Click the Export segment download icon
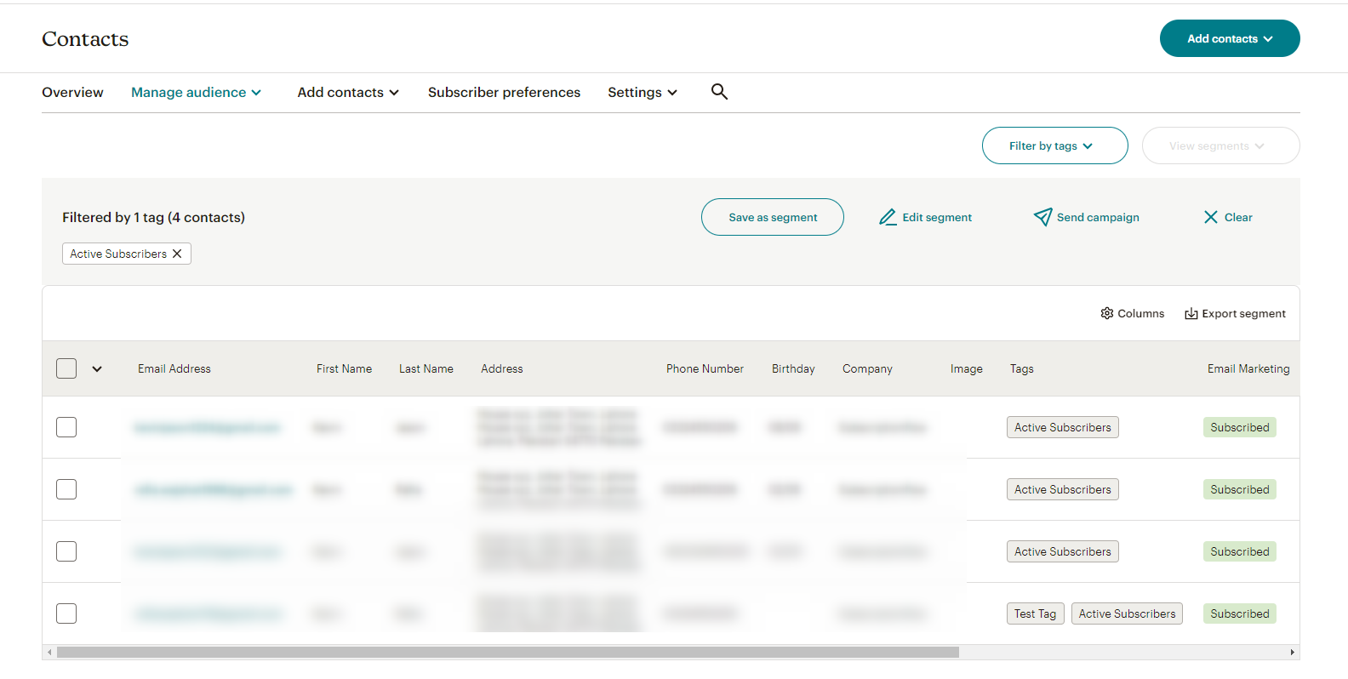 click(x=1191, y=314)
